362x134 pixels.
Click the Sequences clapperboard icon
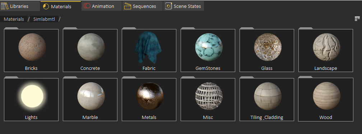(127, 6)
